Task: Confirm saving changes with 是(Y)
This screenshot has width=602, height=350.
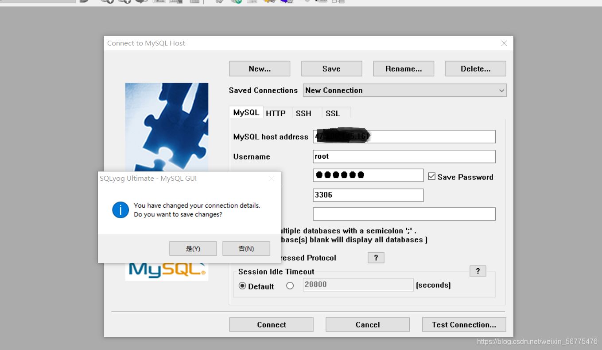Action: point(193,249)
